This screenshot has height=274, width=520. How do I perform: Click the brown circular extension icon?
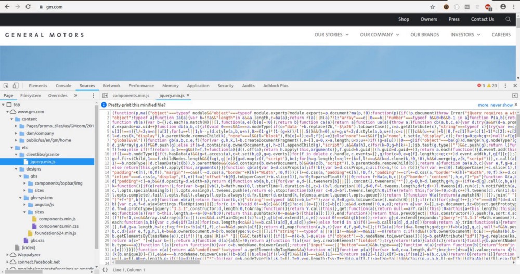pos(446,7)
